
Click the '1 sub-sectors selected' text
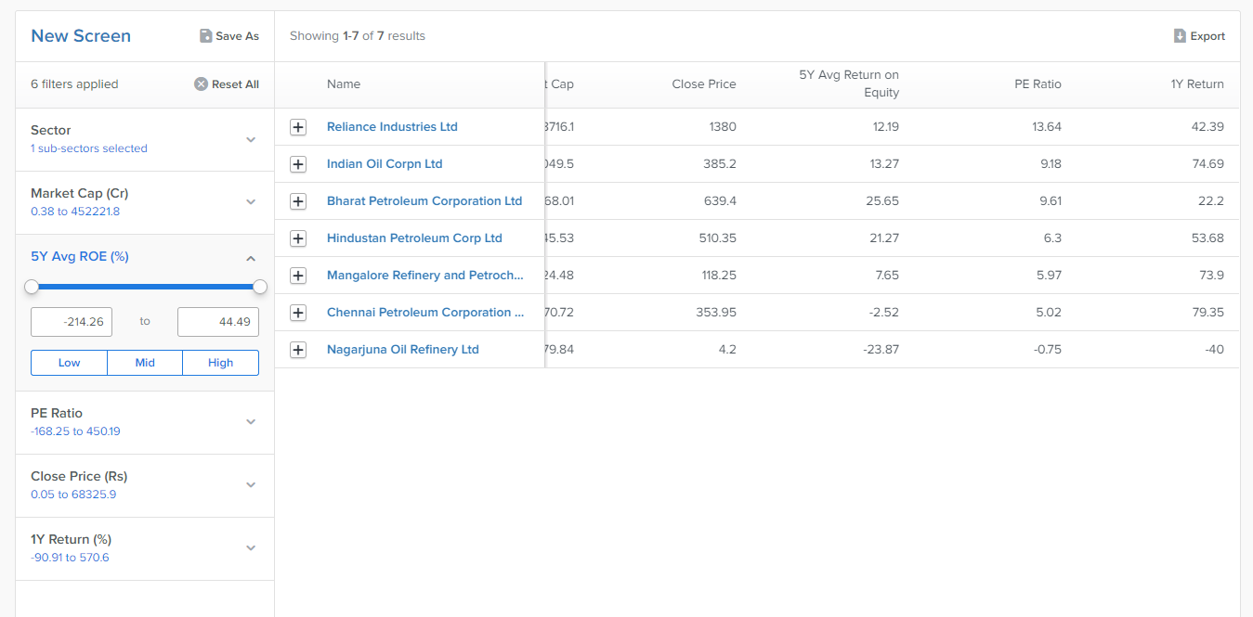[x=89, y=148]
